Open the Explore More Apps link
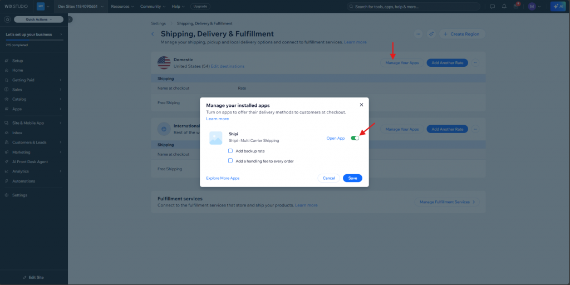Viewport: 570px width, 285px height. [x=223, y=178]
